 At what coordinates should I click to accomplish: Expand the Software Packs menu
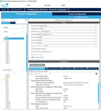click(81, 17)
